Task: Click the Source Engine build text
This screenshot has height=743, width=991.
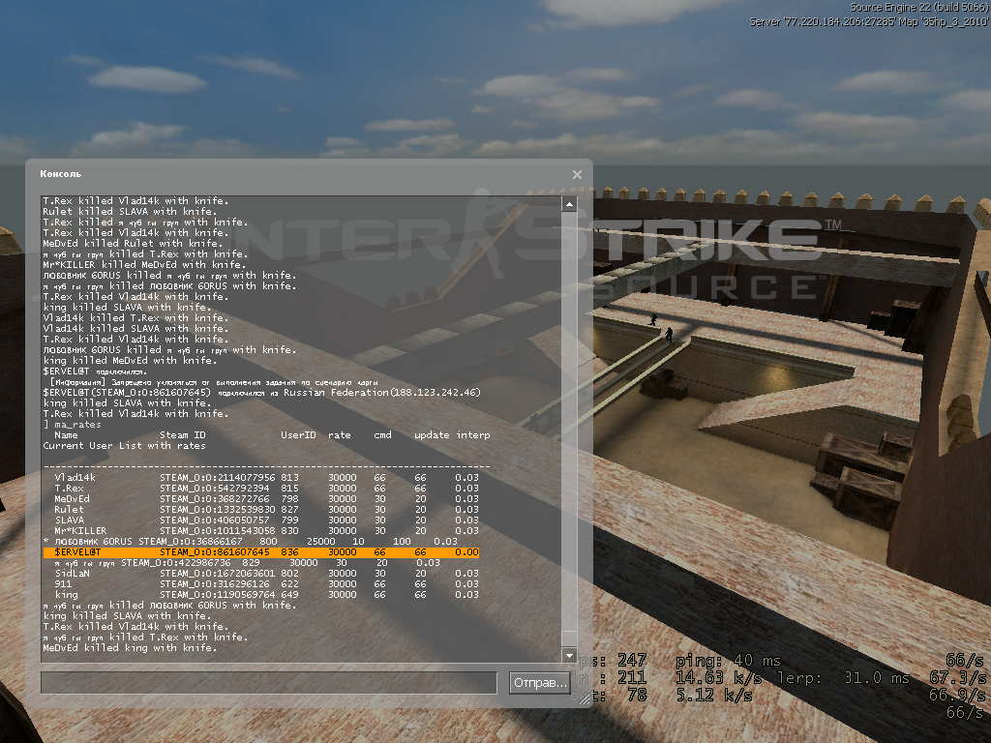Action: point(919,8)
